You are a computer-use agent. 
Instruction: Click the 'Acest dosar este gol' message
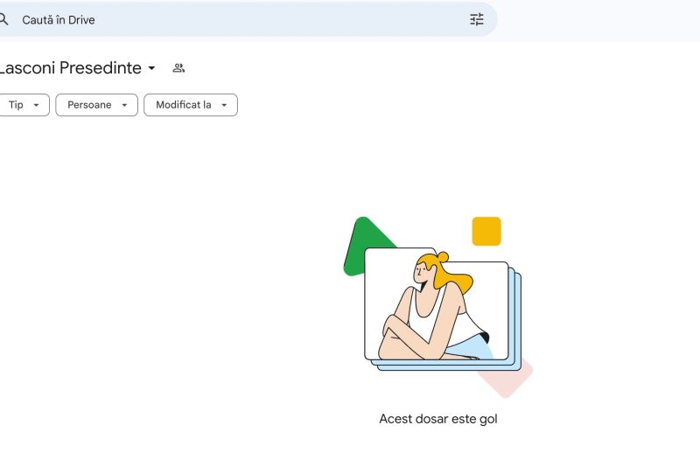pos(438,419)
